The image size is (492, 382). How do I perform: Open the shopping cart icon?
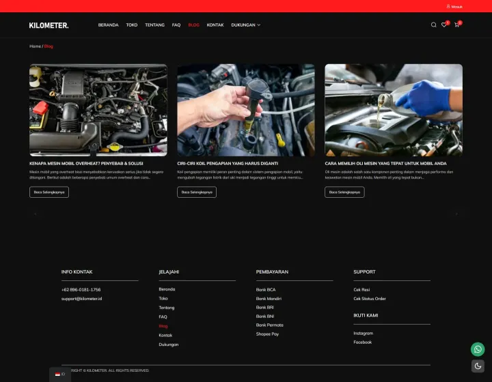pos(456,25)
